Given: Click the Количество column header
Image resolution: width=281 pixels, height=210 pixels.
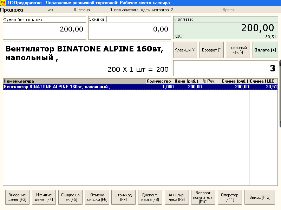Looking at the screenshot, I should [x=160, y=81].
